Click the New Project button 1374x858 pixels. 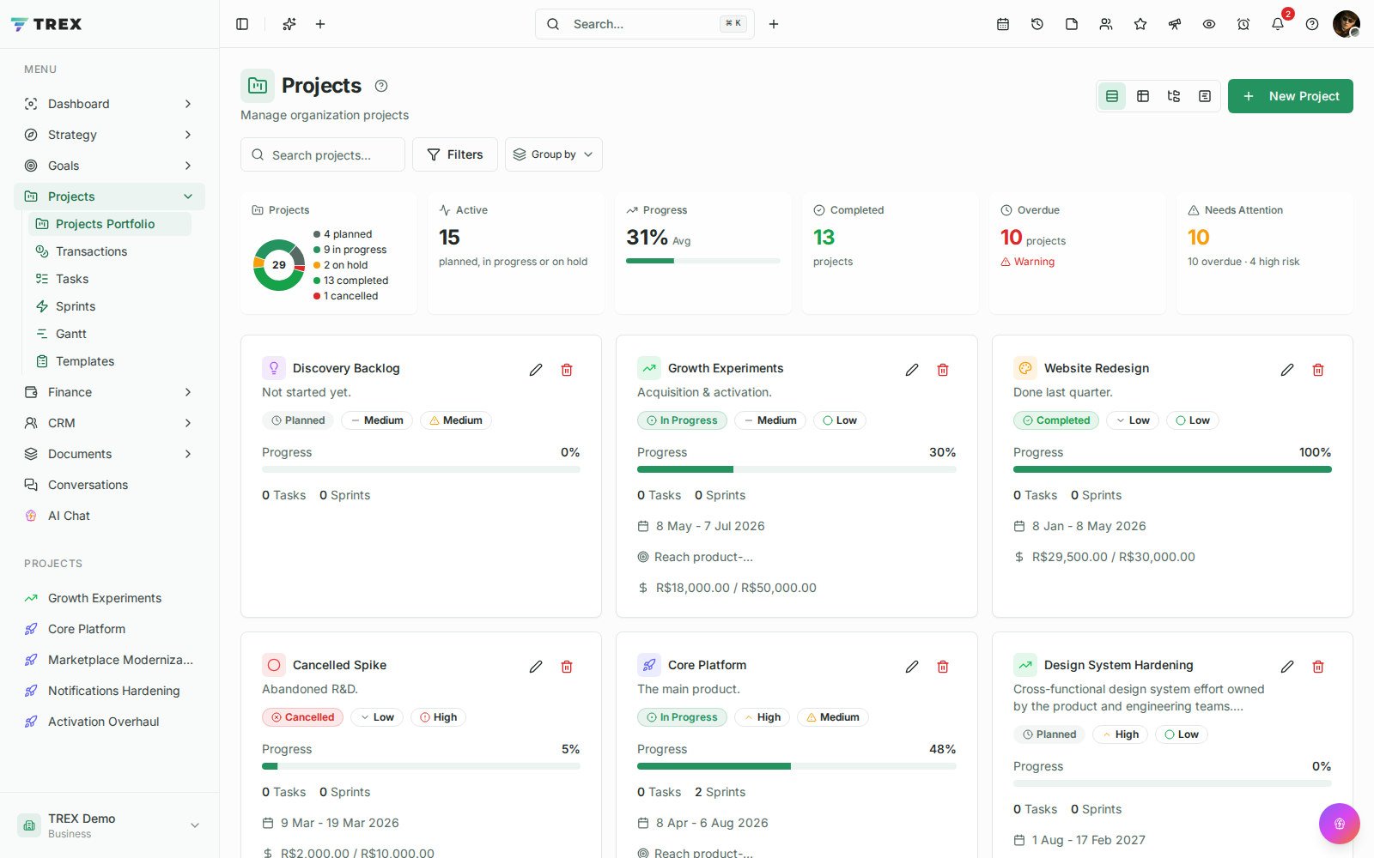[1291, 96]
